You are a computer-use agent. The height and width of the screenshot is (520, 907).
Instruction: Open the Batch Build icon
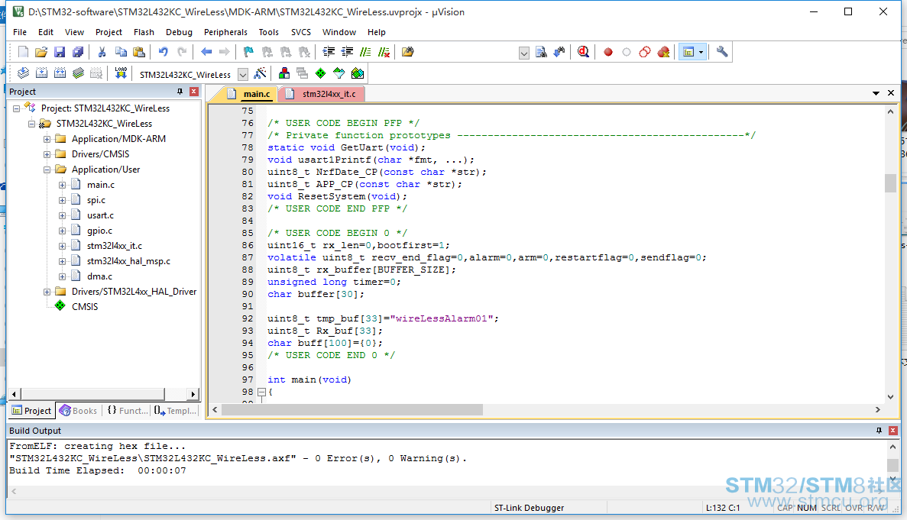click(79, 73)
